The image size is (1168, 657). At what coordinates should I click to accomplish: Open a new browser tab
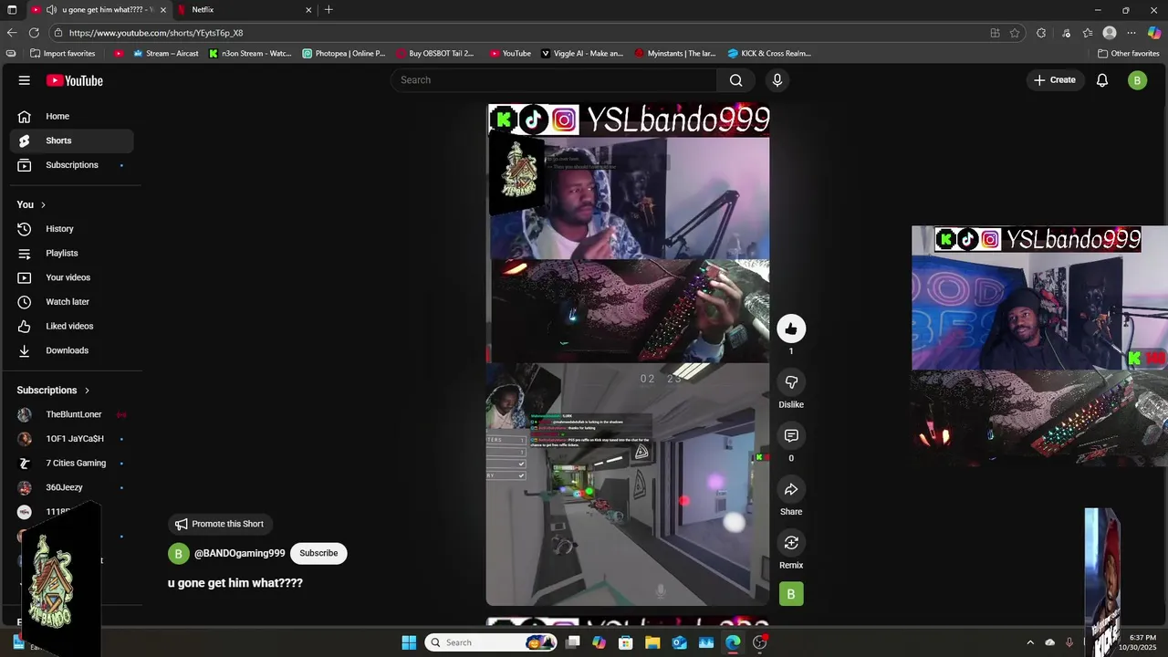pyautogui.click(x=328, y=10)
